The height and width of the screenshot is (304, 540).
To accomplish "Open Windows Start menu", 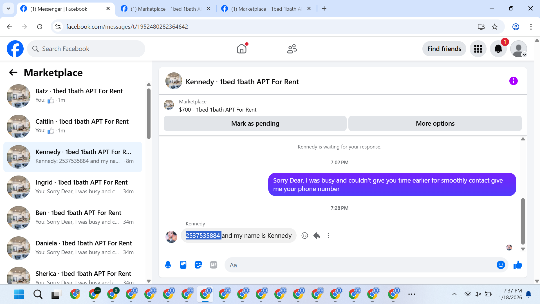I will [x=19, y=294].
